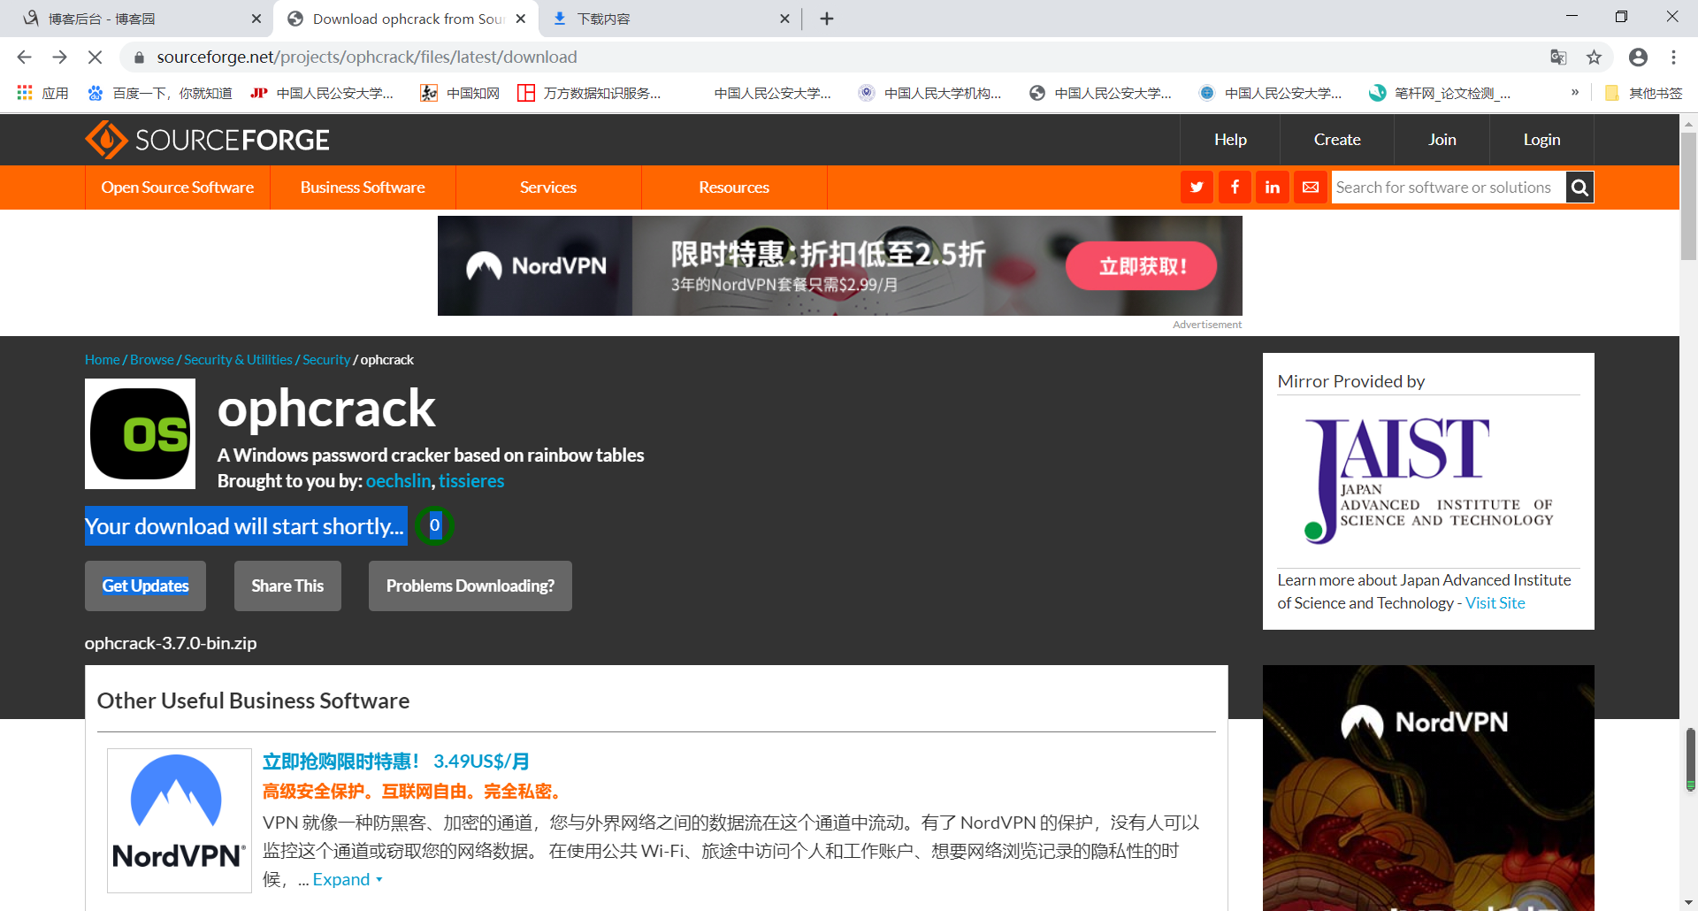Close the Download ophcrack tab

pos(521,19)
